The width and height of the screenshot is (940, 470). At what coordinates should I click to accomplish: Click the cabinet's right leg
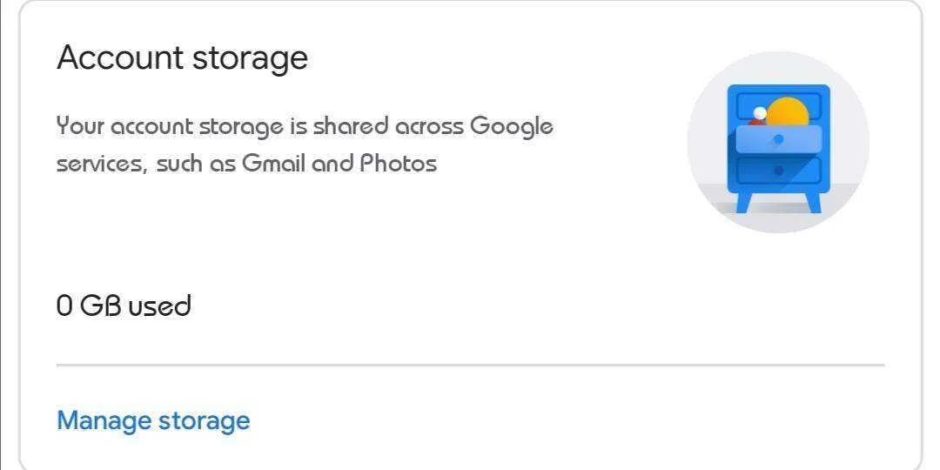(814, 203)
